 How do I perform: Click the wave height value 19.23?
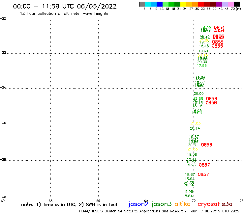(191, 165)
